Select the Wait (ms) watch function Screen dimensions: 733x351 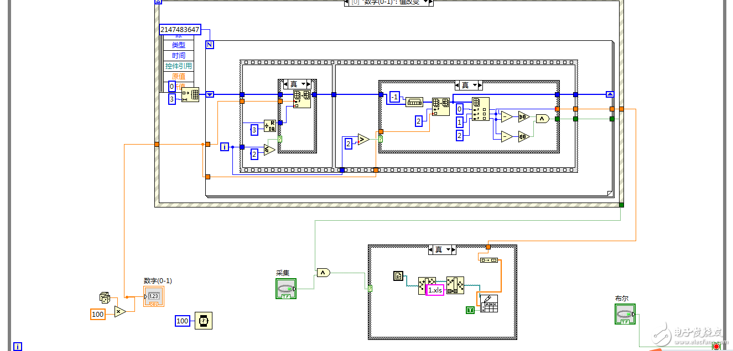click(x=203, y=321)
